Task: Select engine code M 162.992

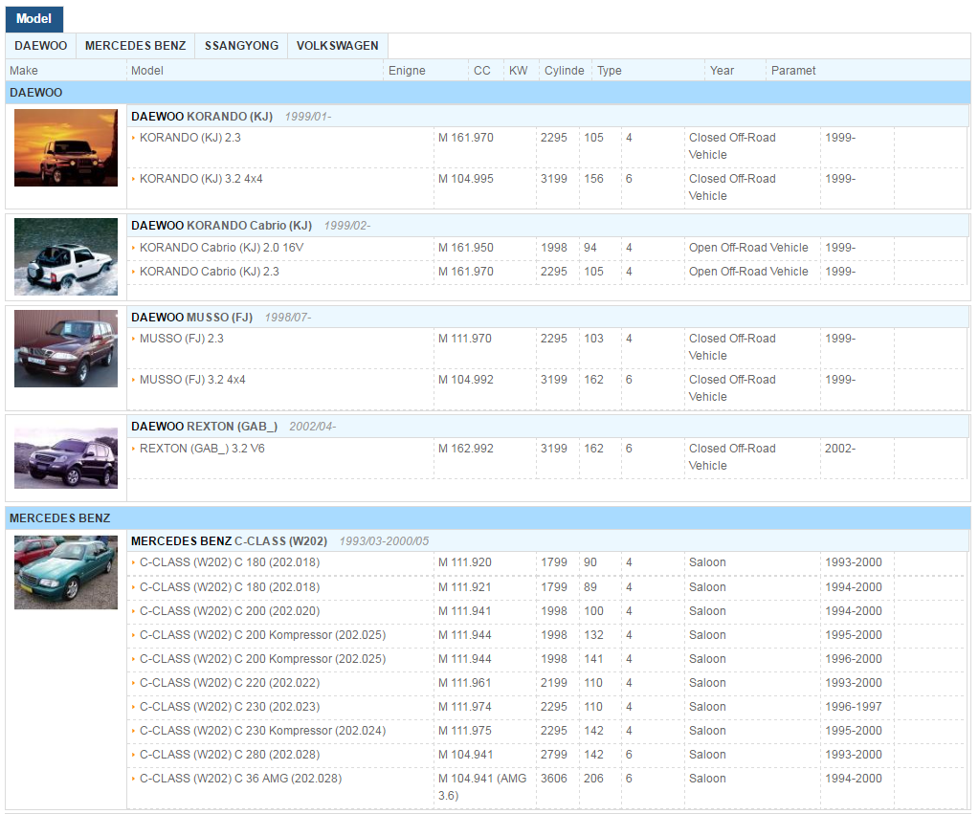Action: (466, 449)
